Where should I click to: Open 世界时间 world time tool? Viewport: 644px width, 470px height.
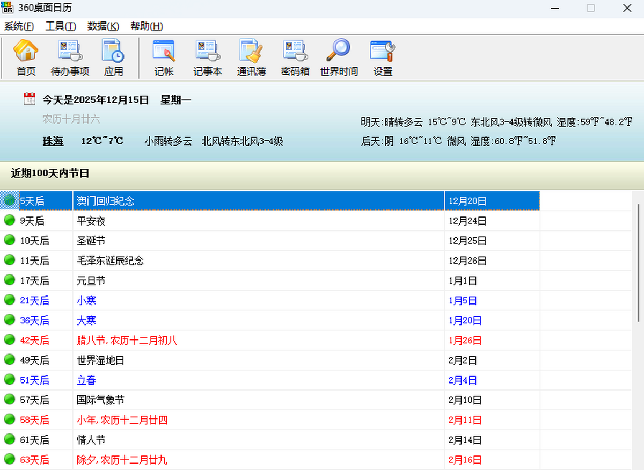pos(339,57)
